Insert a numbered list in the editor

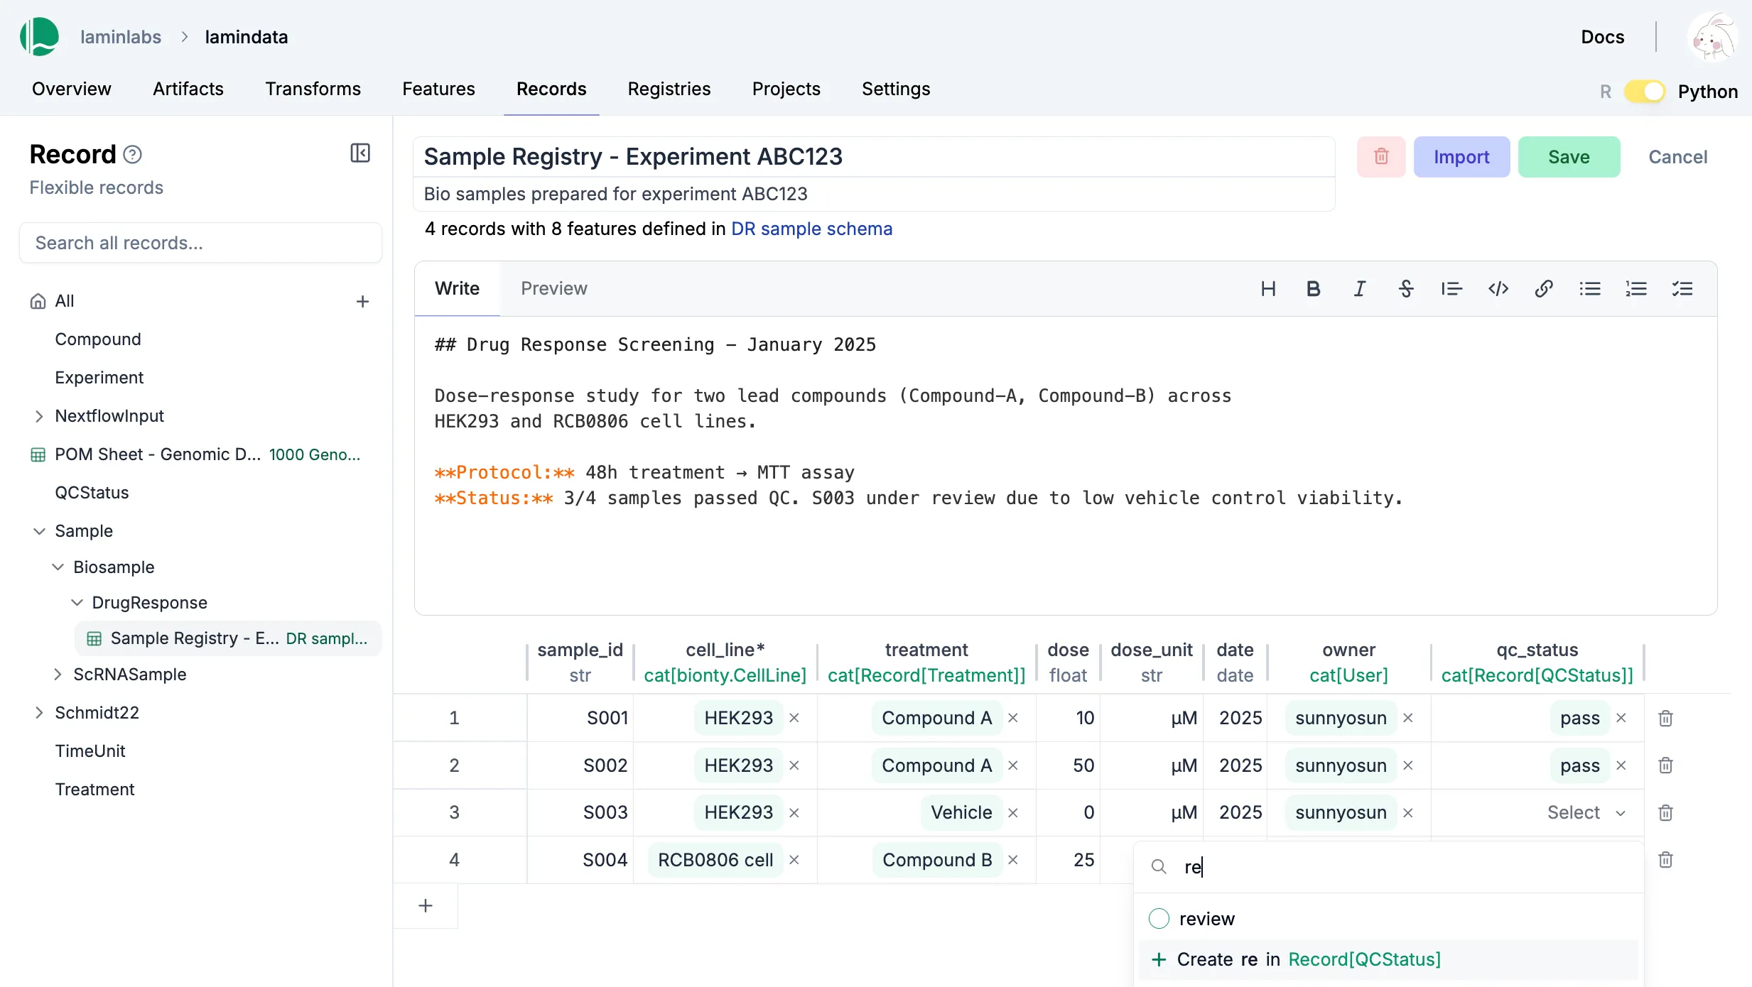pyautogui.click(x=1636, y=288)
